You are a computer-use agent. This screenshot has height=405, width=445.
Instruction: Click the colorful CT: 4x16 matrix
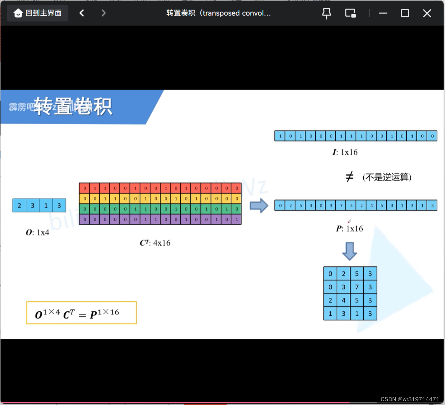160,203
